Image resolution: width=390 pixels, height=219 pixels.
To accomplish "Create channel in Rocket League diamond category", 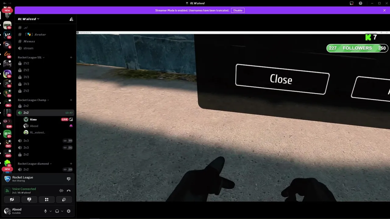I will (x=71, y=164).
